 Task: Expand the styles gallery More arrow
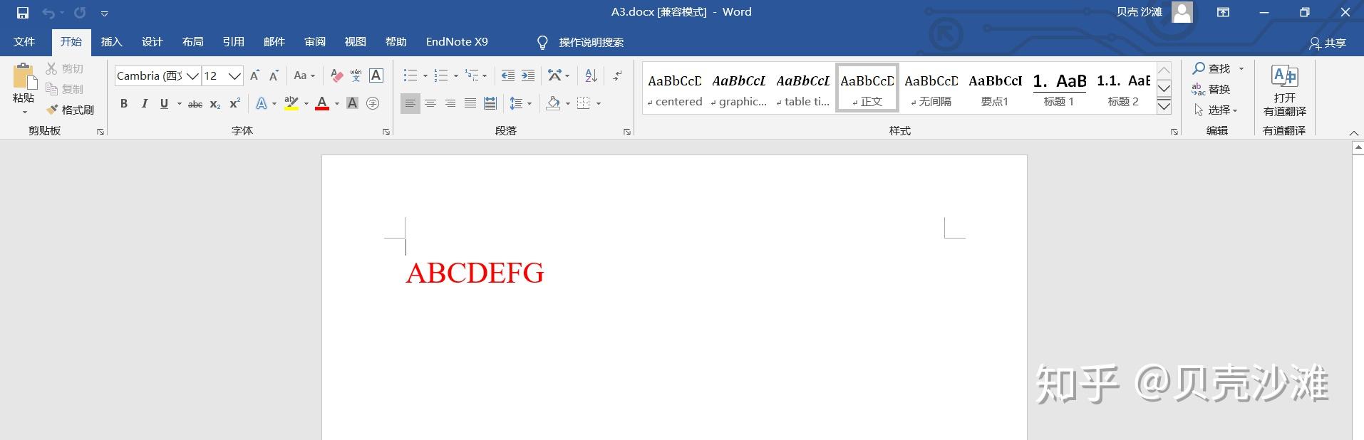1164,107
